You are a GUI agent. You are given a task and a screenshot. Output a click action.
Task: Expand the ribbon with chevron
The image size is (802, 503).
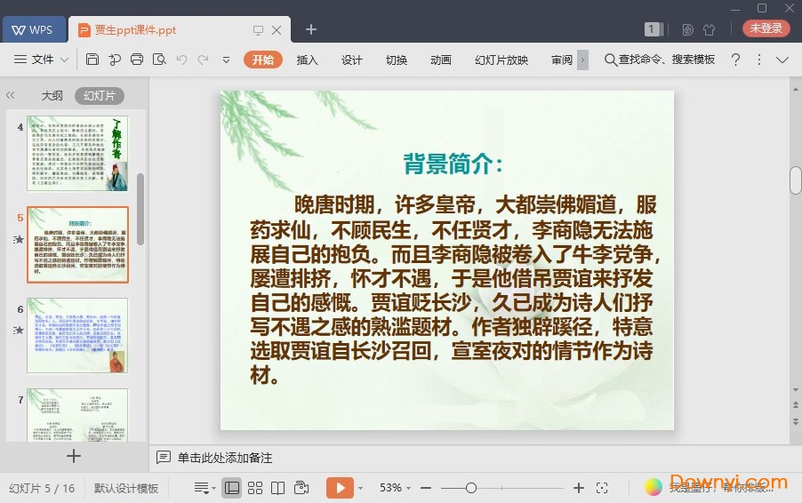tap(782, 60)
